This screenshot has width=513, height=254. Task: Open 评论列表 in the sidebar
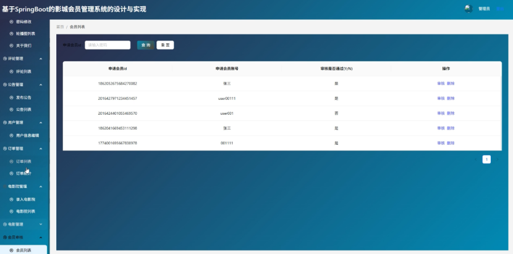pos(23,72)
